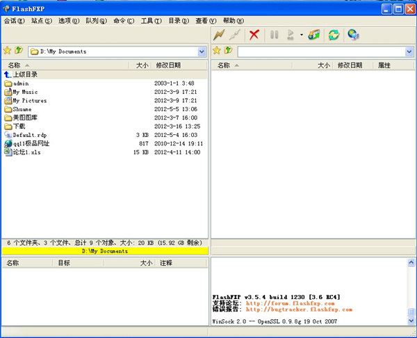Click the globe site manager icon
Screen dimensions: 417x338
pos(353,35)
